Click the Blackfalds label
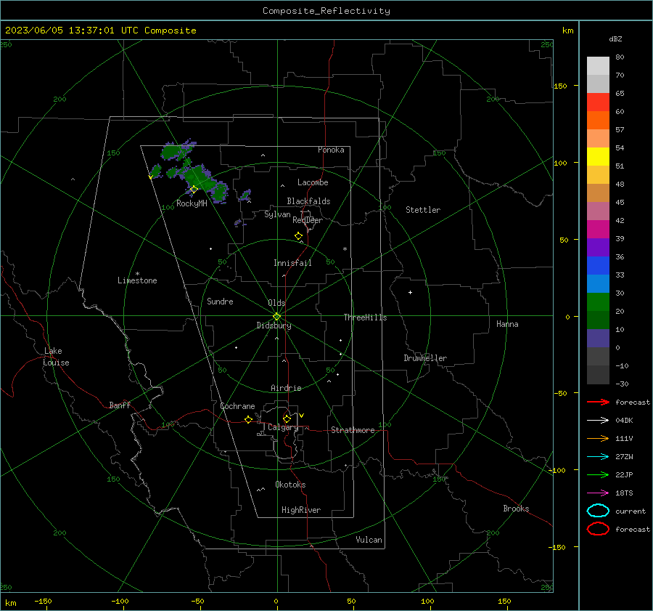This screenshot has width=653, height=611. (308, 201)
